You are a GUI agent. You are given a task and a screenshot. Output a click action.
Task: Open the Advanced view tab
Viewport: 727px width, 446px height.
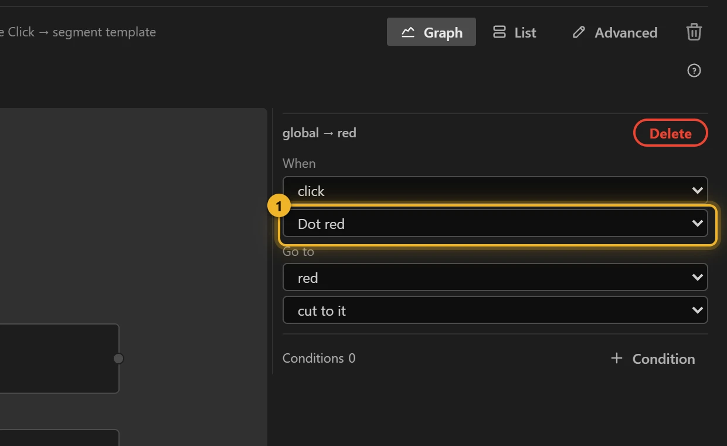pos(614,32)
